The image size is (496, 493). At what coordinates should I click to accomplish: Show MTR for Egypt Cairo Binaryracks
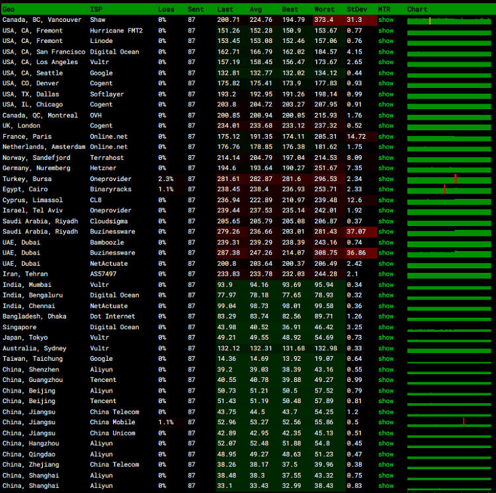386,189
